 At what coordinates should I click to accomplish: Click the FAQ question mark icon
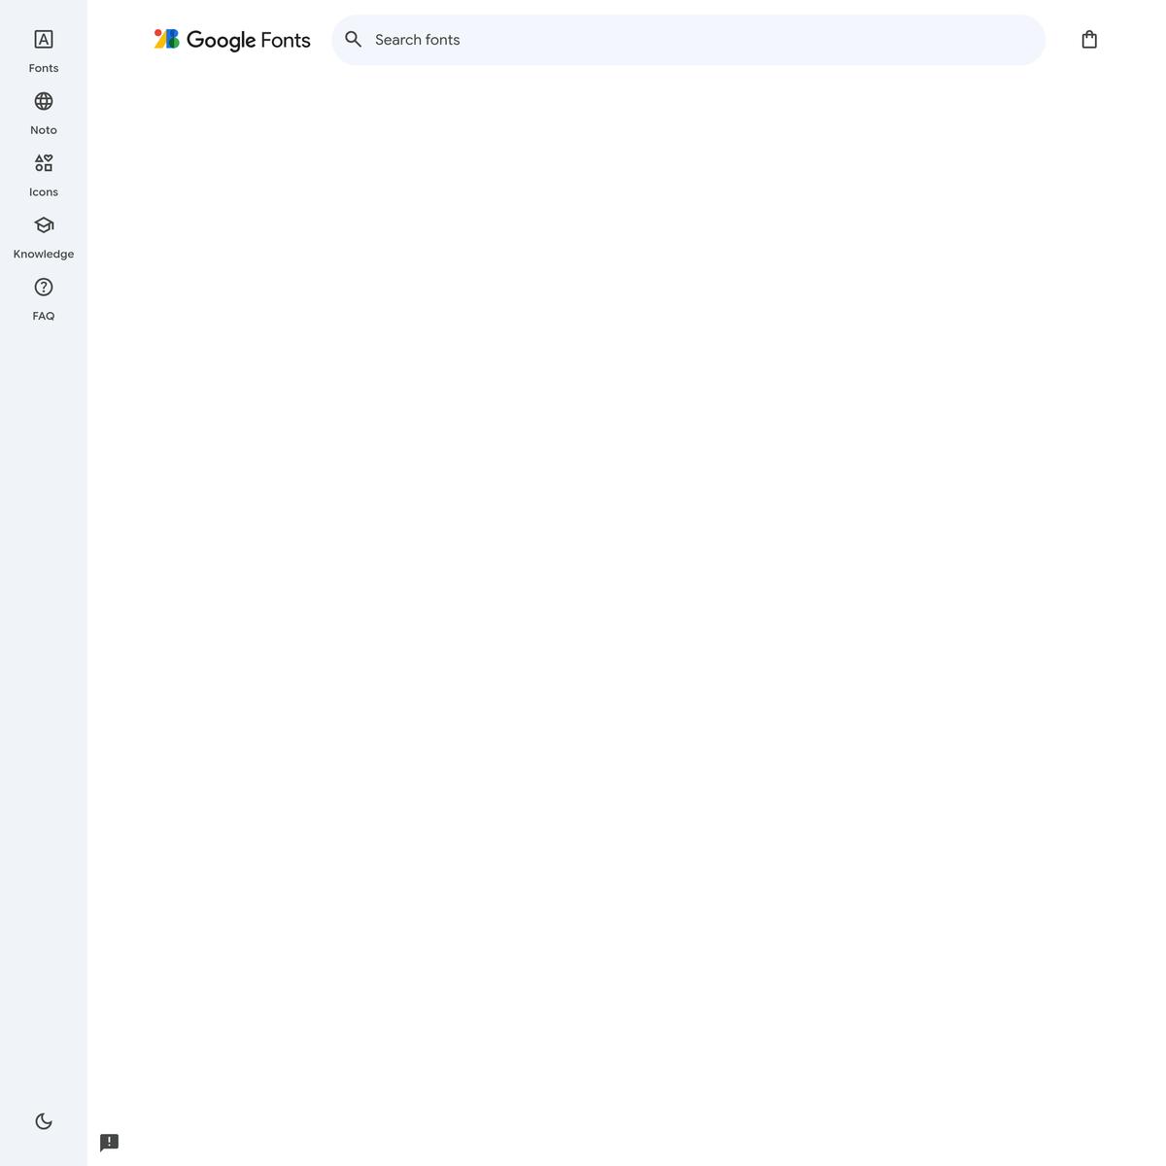(x=44, y=288)
